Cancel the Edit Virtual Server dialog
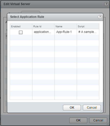 click(98, 120)
